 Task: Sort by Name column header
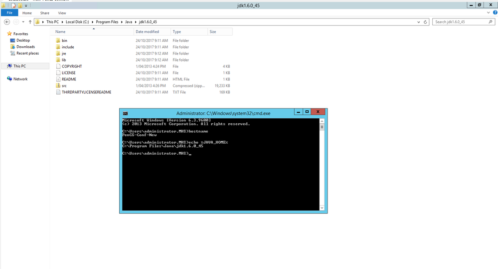(93, 32)
